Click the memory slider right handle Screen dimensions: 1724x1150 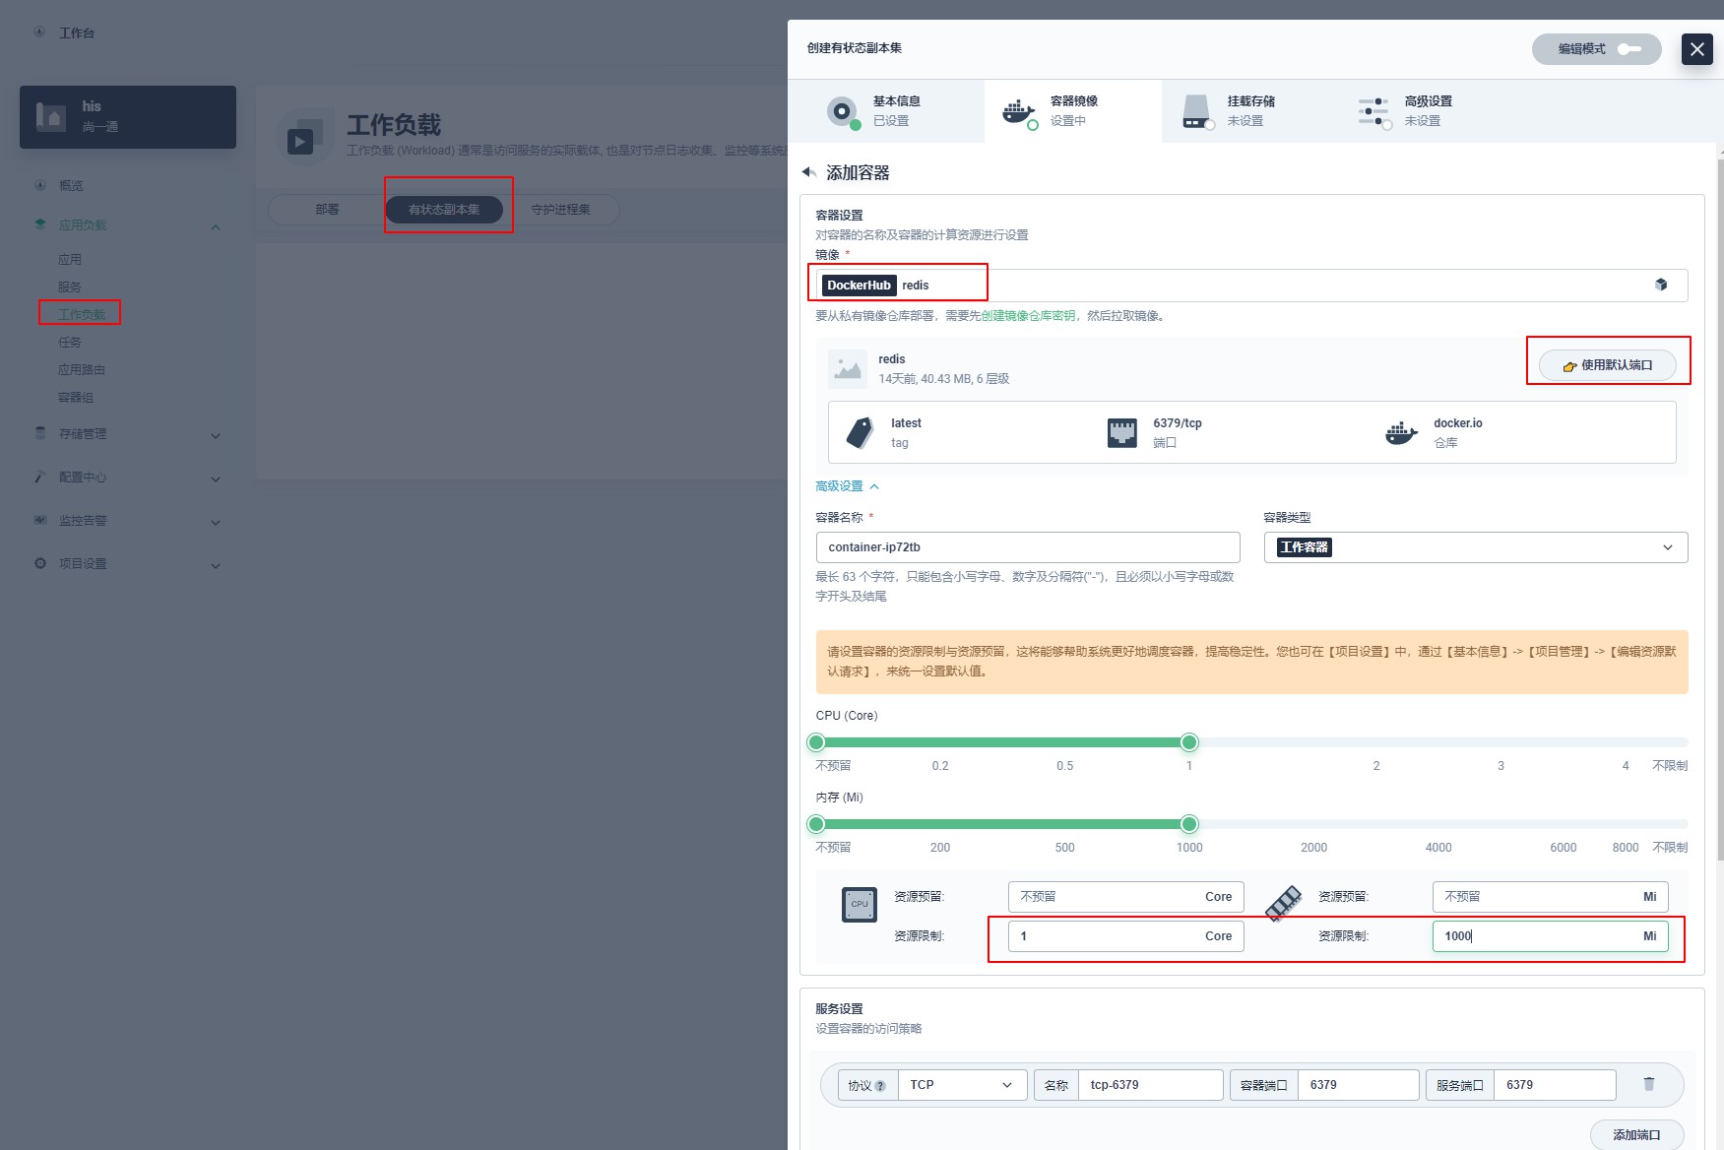coord(1189,824)
